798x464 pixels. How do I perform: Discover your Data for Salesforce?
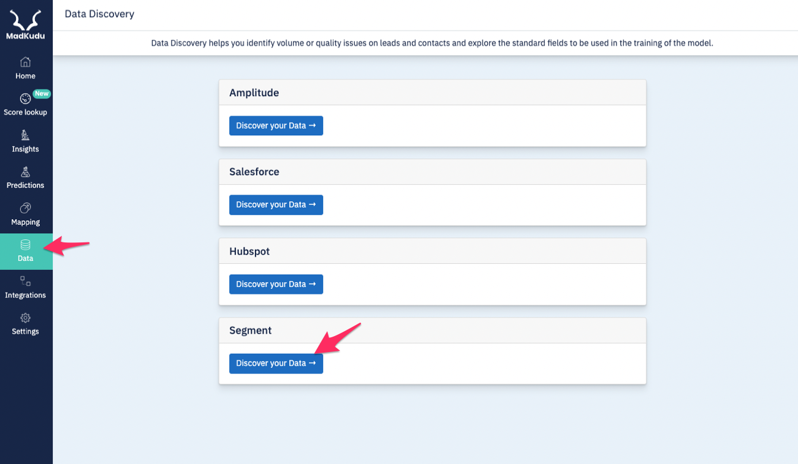[x=276, y=205]
